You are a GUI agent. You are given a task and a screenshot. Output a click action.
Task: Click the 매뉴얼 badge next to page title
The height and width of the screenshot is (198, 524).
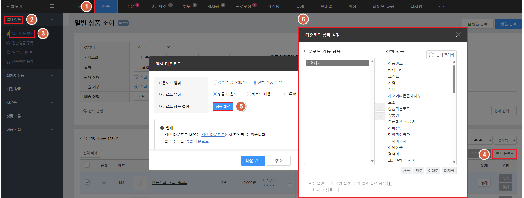[123, 23]
